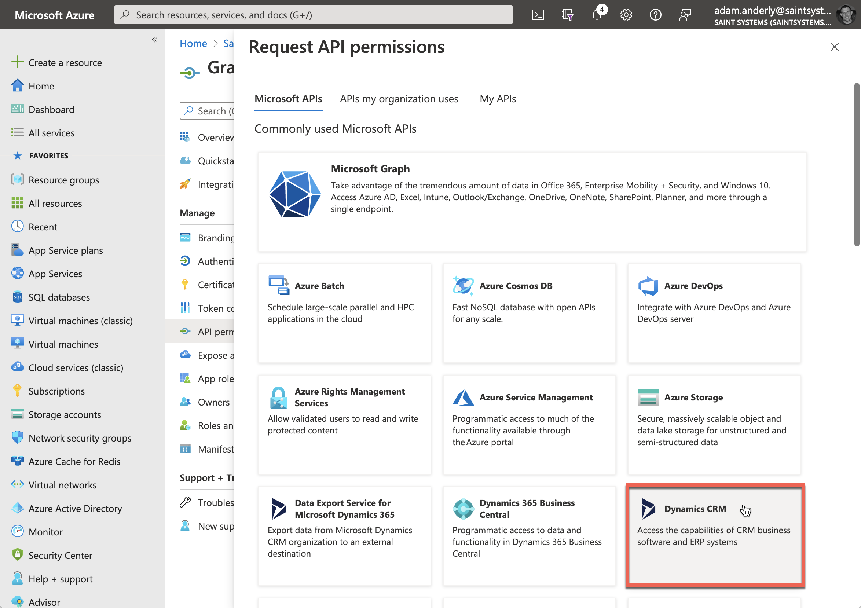Click the Help + support icon

pos(17,578)
